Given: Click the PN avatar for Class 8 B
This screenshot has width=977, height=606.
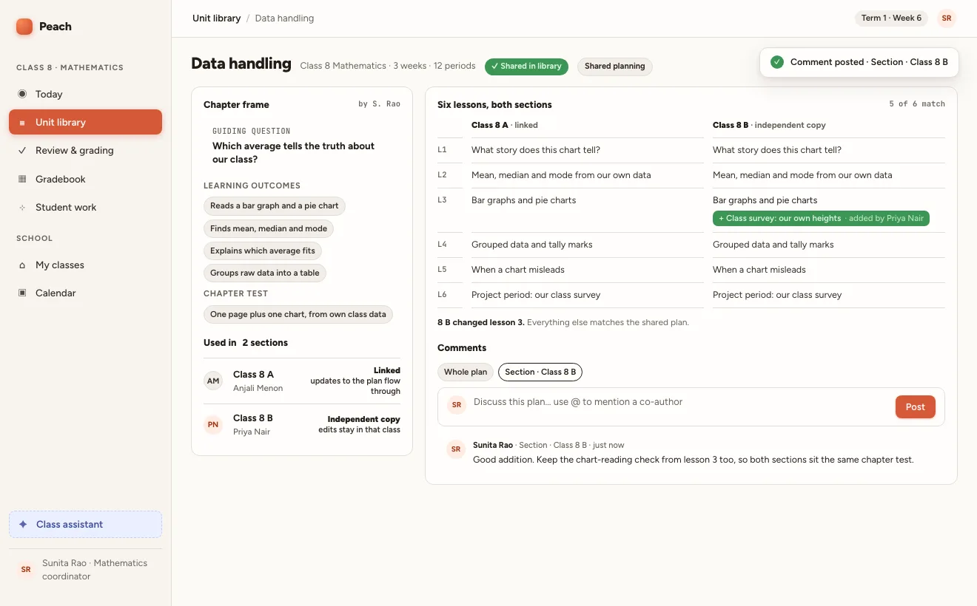Looking at the screenshot, I should click(x=213, y=425).
